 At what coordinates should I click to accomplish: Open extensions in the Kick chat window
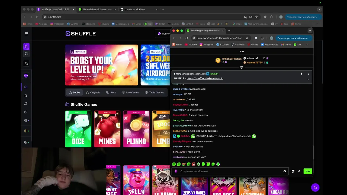point(262,38)
